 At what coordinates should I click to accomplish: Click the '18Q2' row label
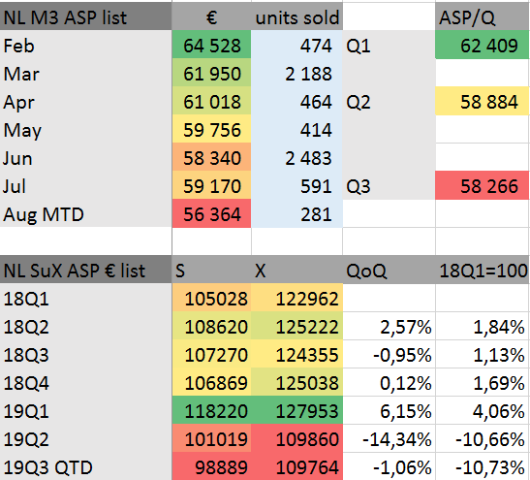[x=86, y=326]
